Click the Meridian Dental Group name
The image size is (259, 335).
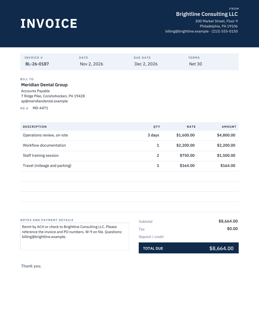point(44,85)
